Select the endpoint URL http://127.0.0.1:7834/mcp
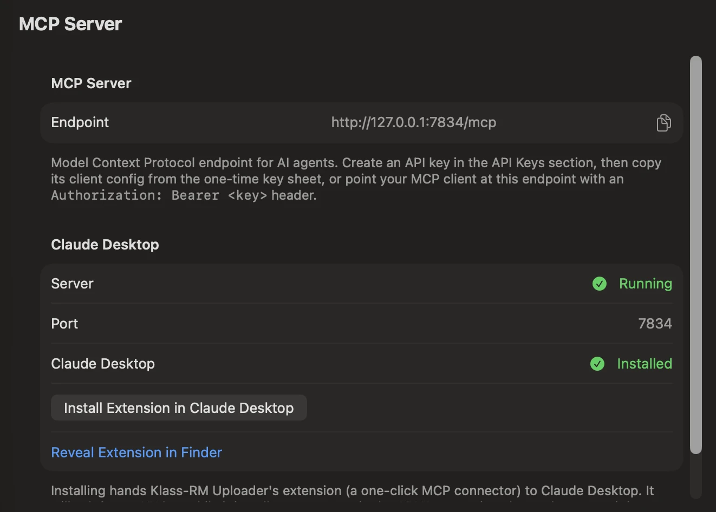This screenshot has height=512, width=716. 414,122
